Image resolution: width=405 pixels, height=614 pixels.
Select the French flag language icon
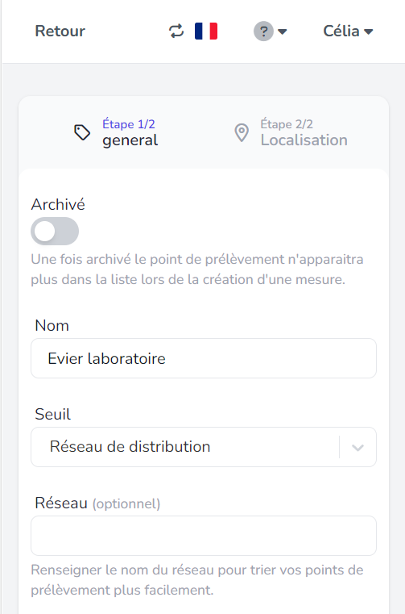(x=206, y=31)
